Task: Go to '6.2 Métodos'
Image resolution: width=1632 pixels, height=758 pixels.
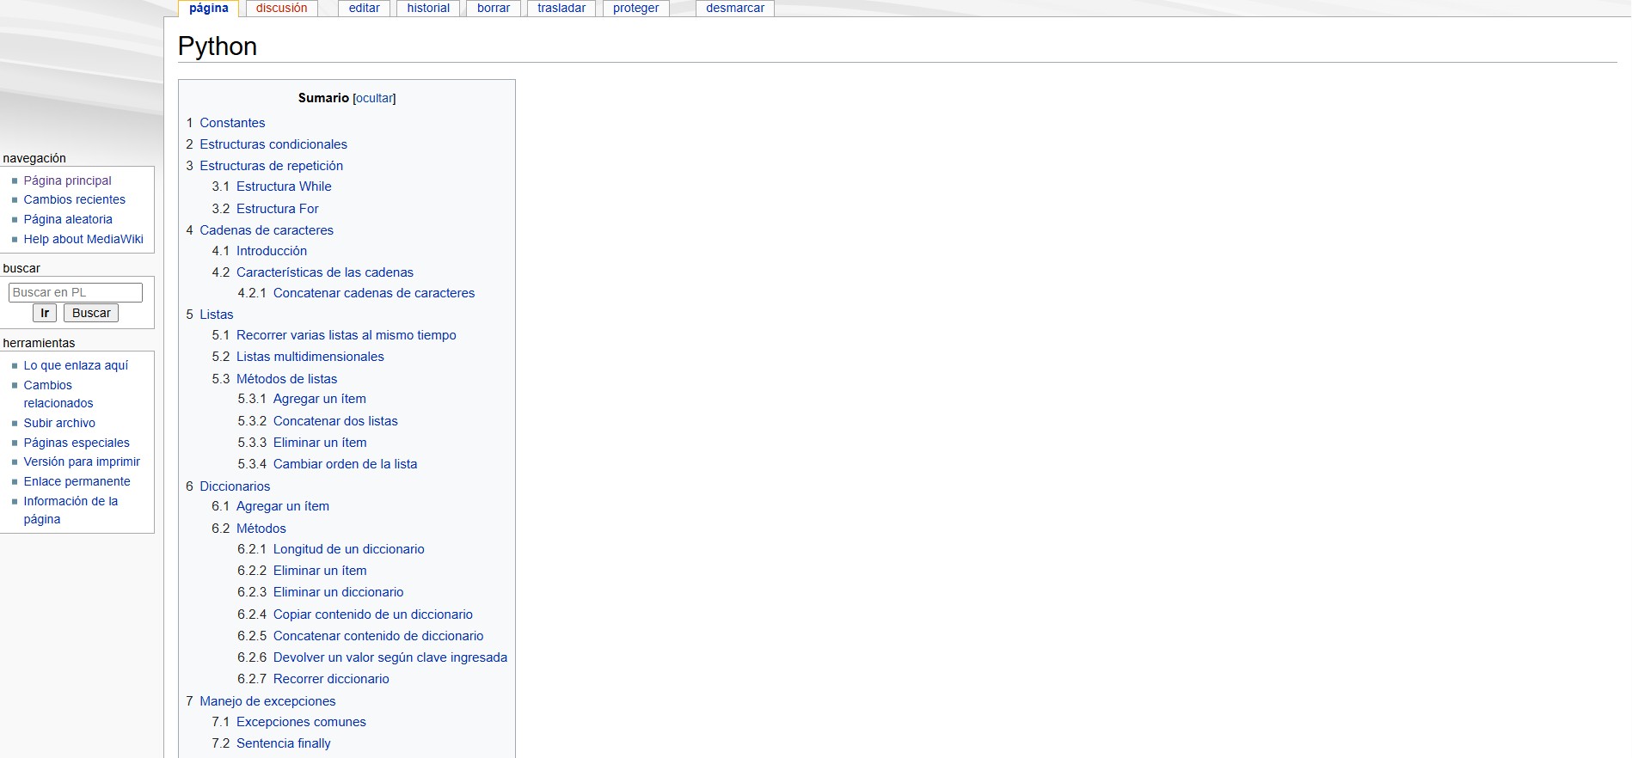Action: (248, 529)
